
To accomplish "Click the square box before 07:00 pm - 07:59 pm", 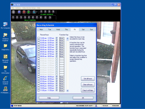I will [x=39, y=81].
